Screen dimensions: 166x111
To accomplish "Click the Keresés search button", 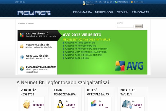I will (x=139, y=26).
